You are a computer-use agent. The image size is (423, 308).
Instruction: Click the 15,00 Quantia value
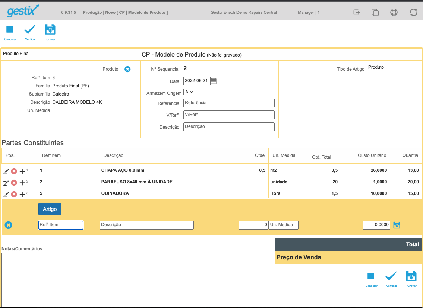[x=413, y=193]
